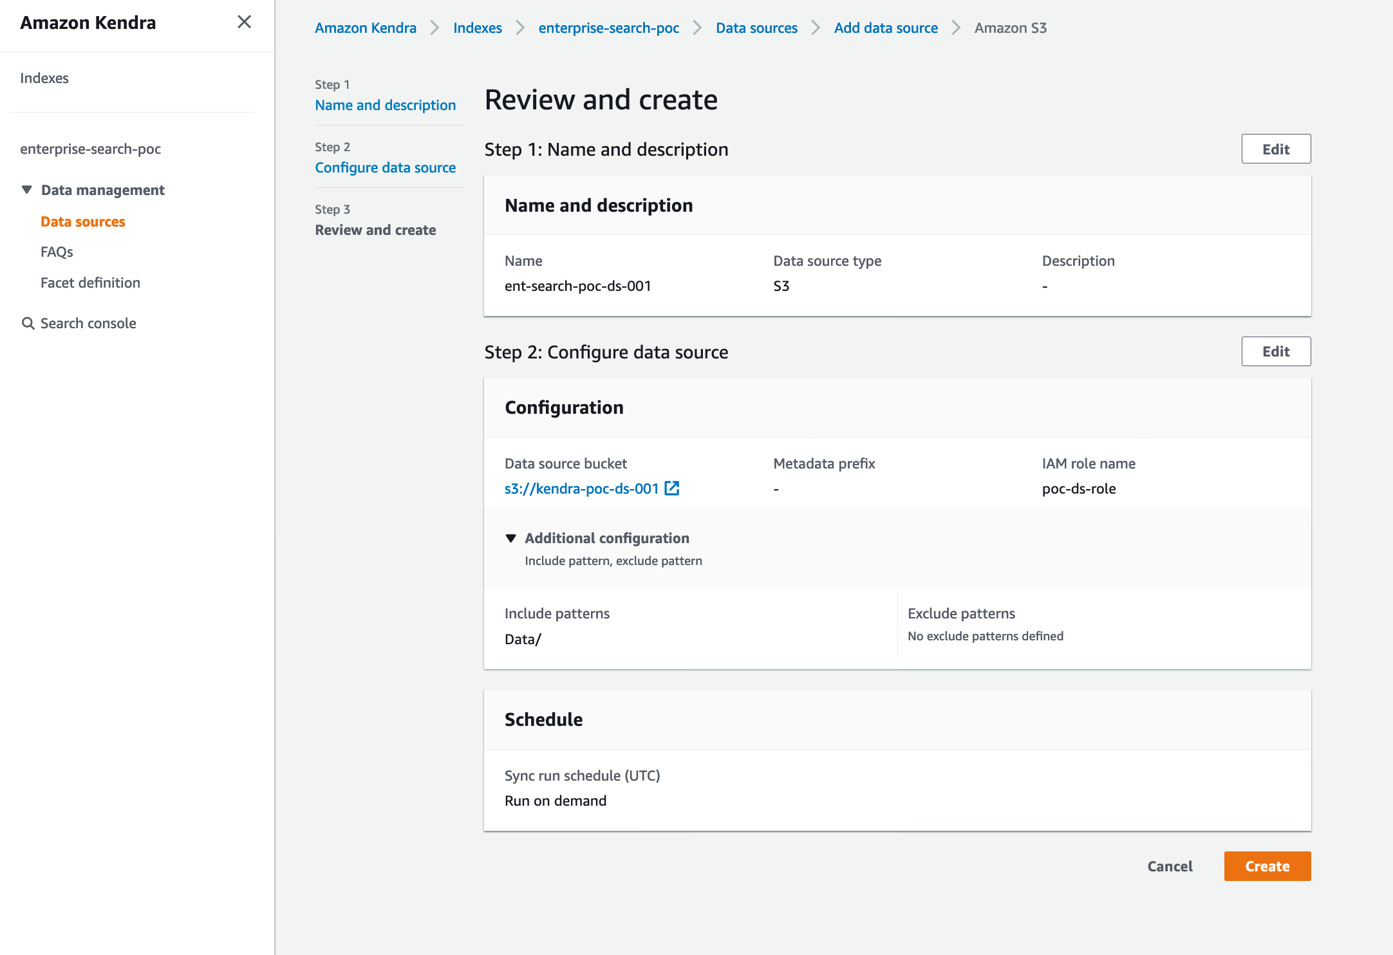Go to Indexes breadcrumb
The image size is (1393, 955).
point(478,28)
